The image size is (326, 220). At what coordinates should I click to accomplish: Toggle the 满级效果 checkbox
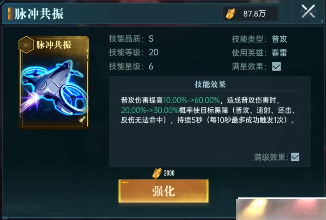pos(295,157)
